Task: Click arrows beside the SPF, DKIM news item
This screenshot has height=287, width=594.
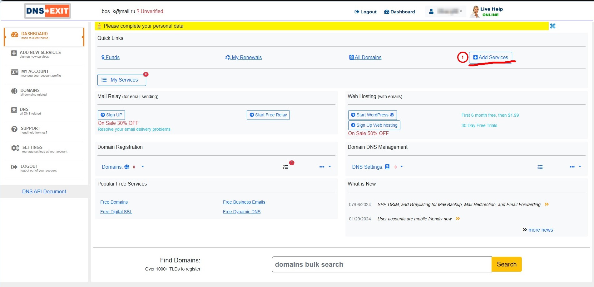Action: tap(547, 205)
